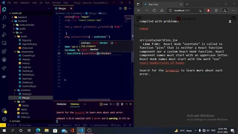Close the Pins.jsx editor tab
The width and height of the screenshot is (238, 134).
coord(71,8)
